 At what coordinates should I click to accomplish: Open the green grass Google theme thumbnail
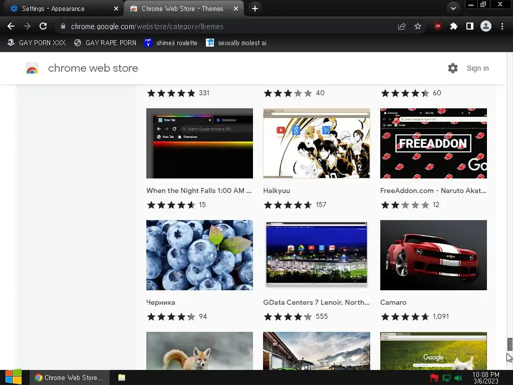click(x=433, y=351)
